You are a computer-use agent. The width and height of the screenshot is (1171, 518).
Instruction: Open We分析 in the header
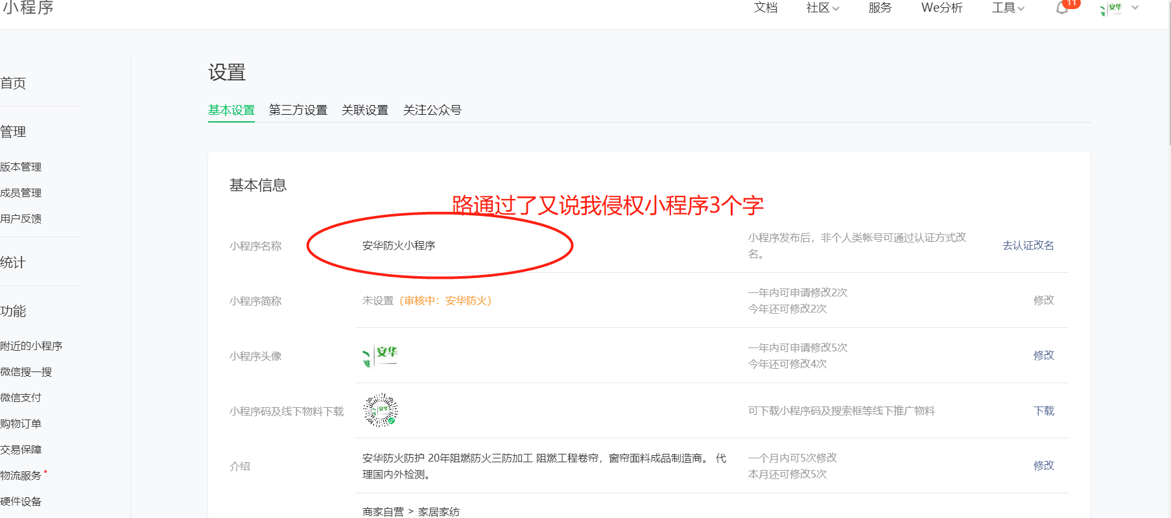click(x=942, y=8)
